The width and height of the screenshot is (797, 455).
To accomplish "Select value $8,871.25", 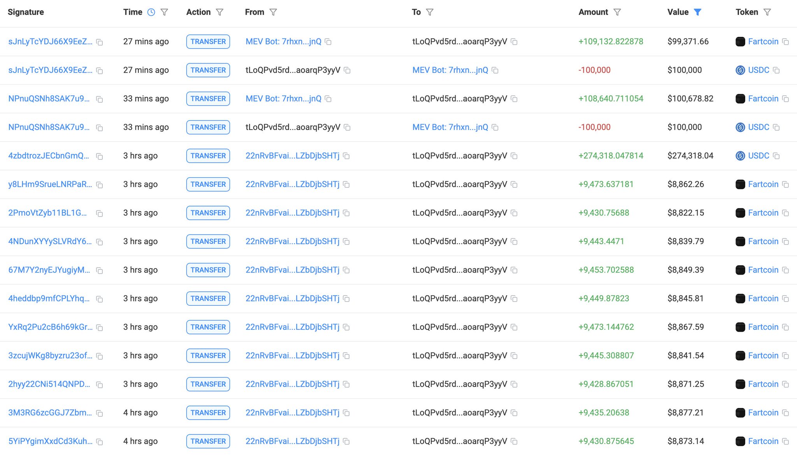I will (686, 384).
